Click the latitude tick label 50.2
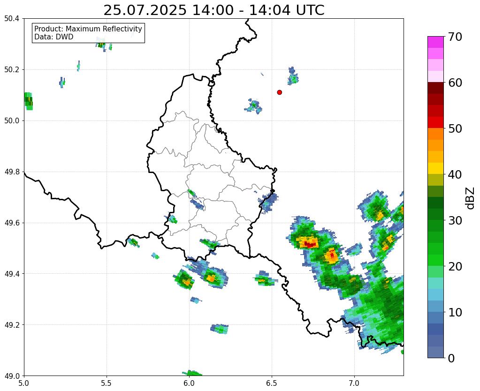This screenshot has width=480, height=391. tap(12, 70)
